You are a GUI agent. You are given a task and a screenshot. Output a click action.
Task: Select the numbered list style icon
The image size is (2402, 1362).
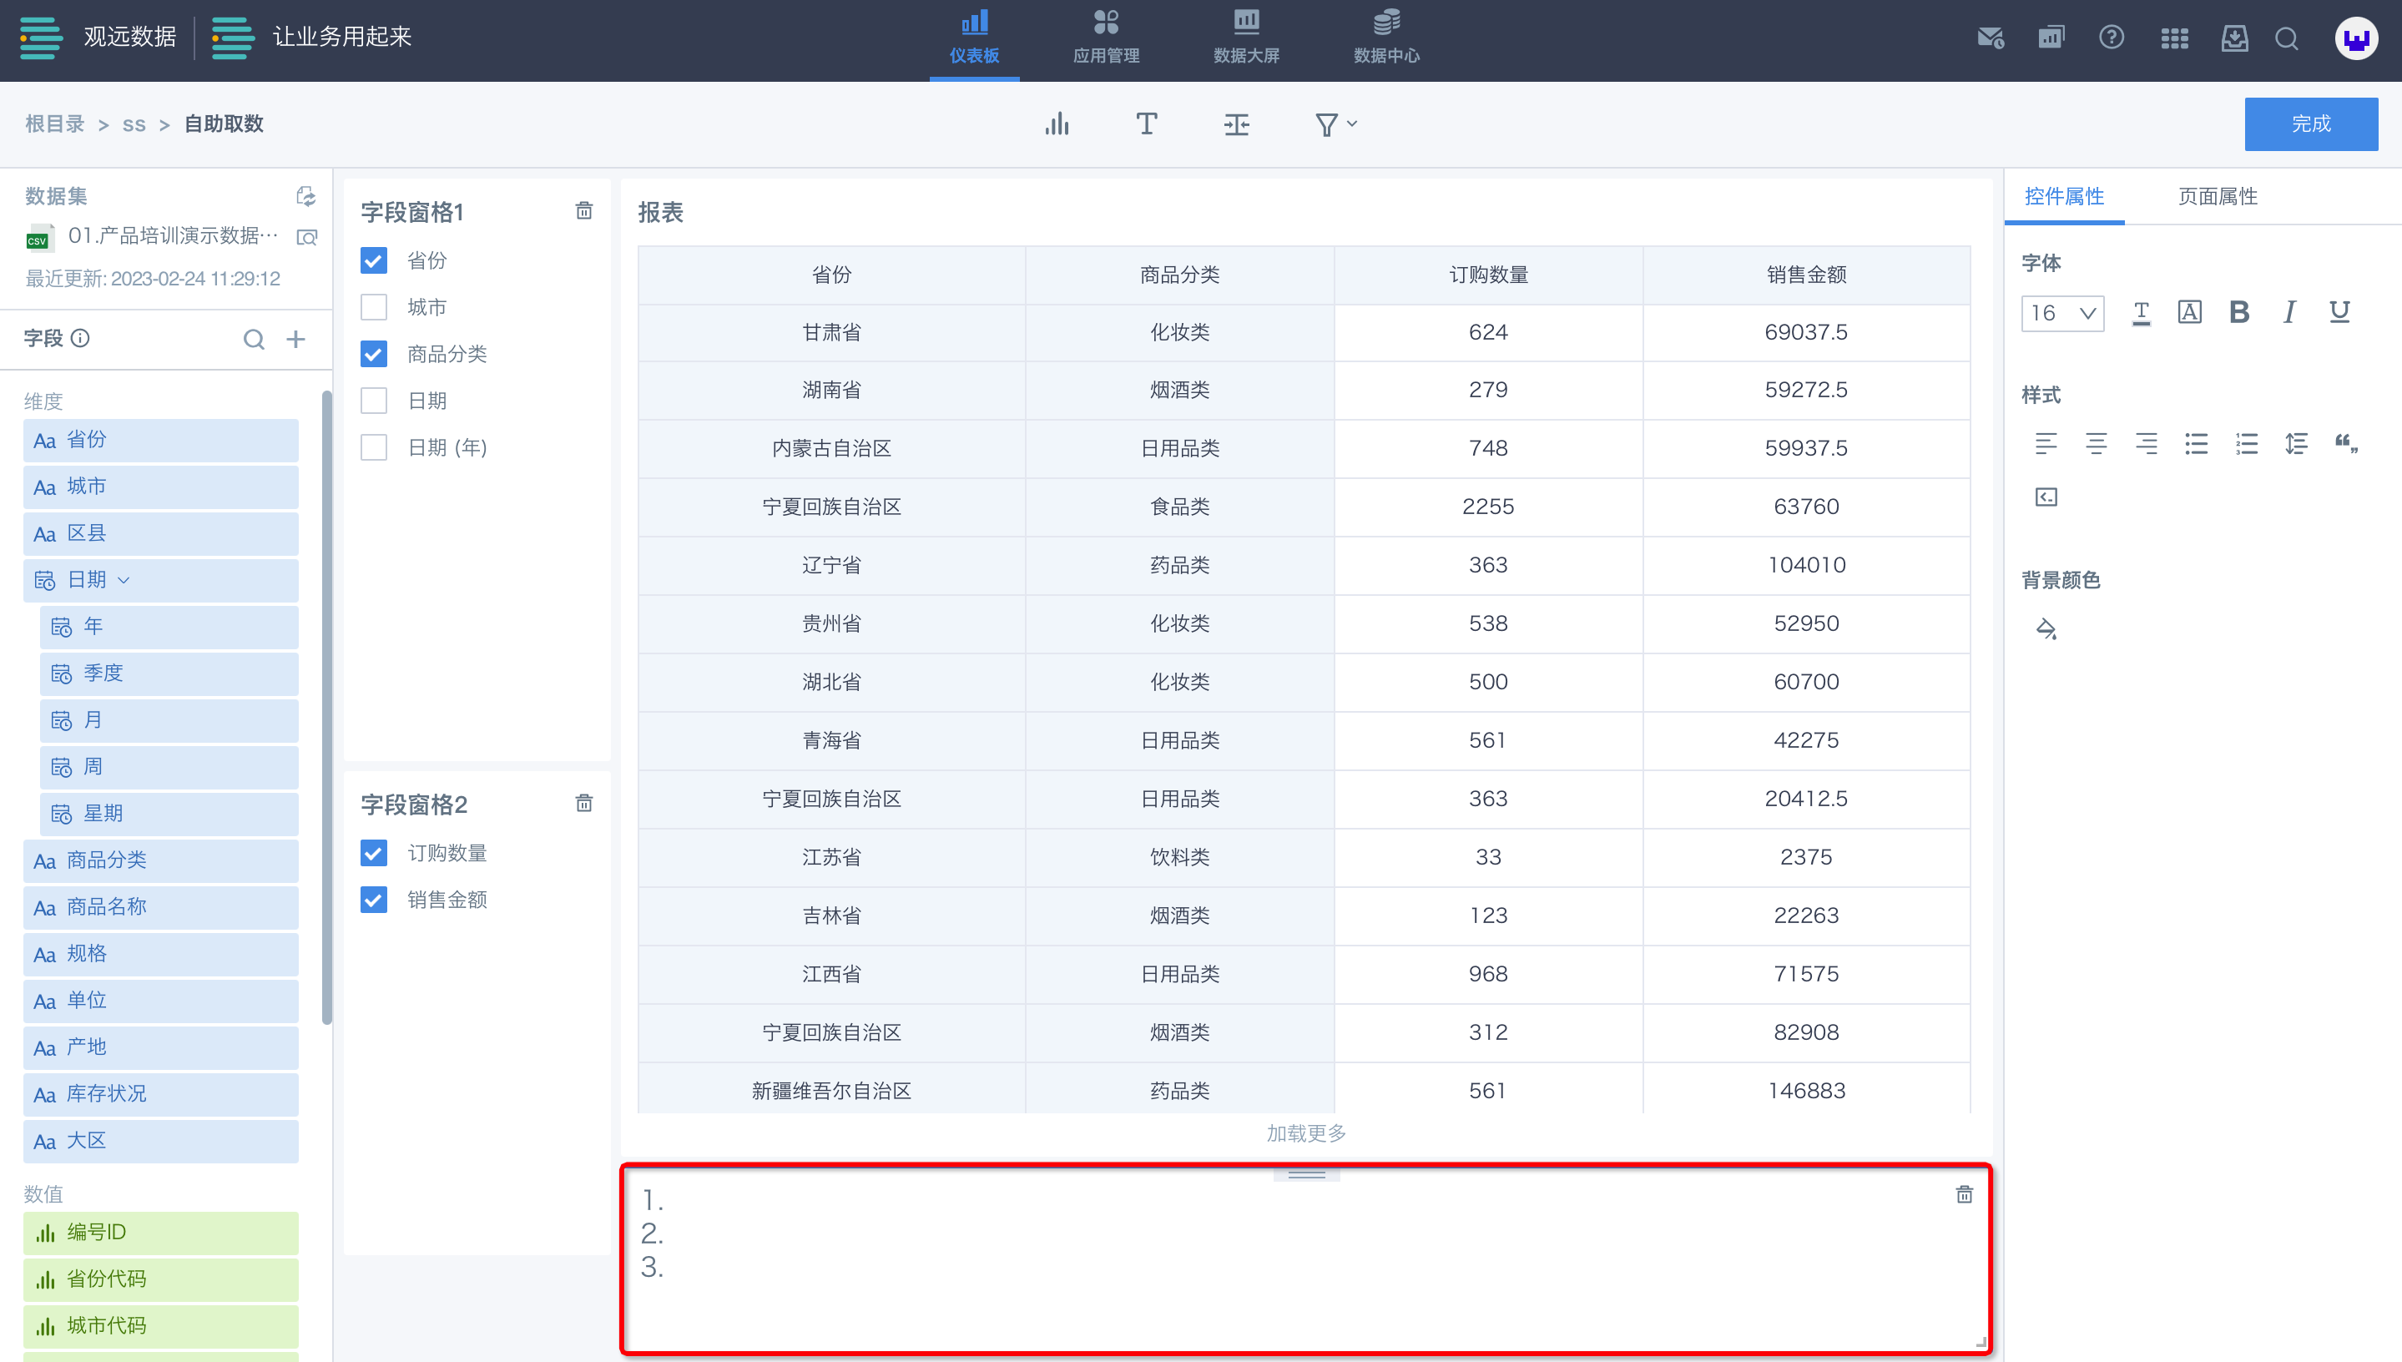tap(2246, 443)
